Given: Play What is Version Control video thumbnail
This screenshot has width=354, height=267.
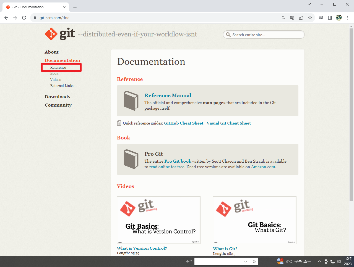Looking at the screenshot, I should click(159, 220).
